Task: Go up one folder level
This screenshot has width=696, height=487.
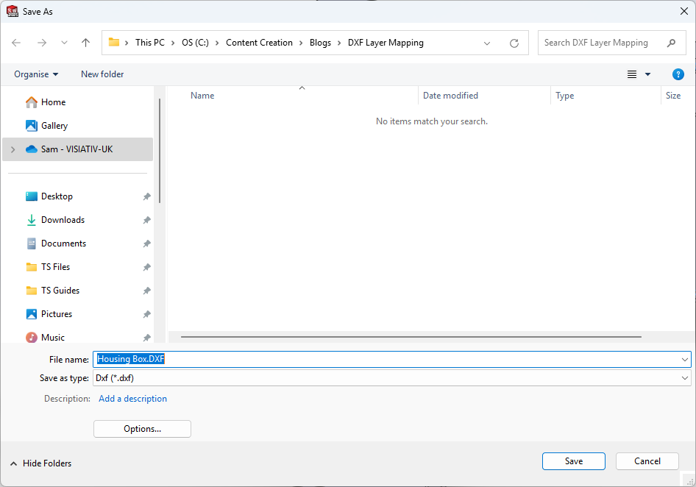Action: tap(85, 42)
